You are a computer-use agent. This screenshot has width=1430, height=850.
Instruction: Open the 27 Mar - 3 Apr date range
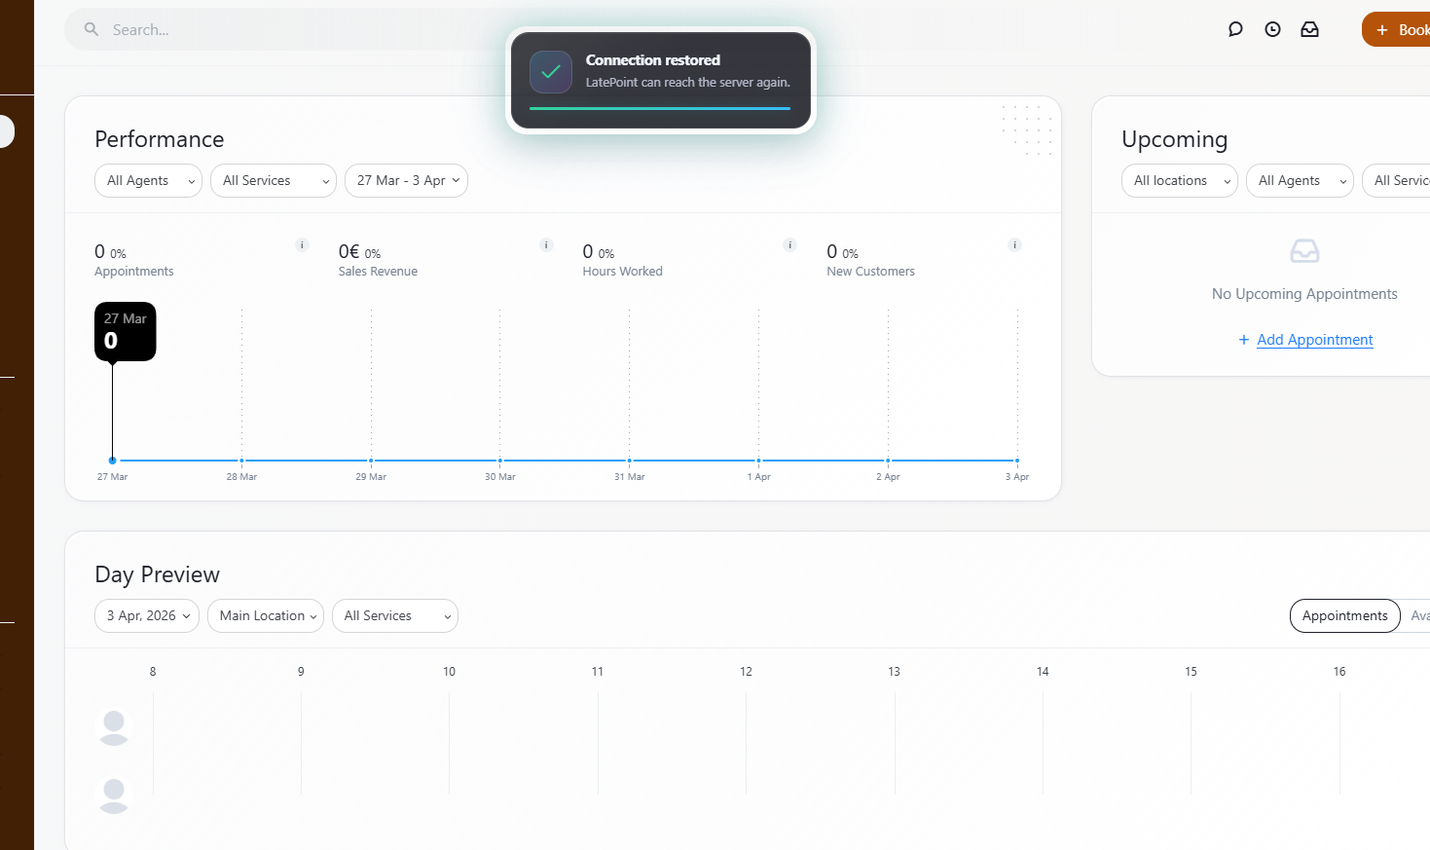tap(406, 181)
